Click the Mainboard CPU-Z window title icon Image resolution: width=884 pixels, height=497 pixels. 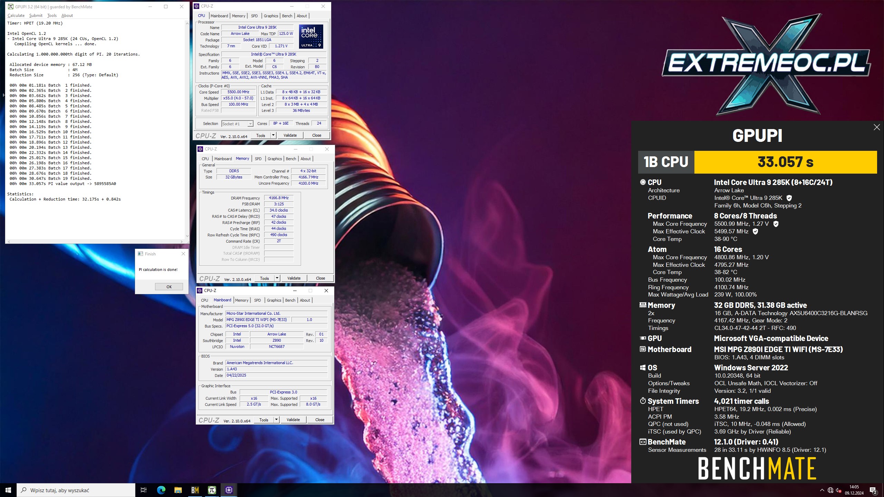tap(200, 291)
